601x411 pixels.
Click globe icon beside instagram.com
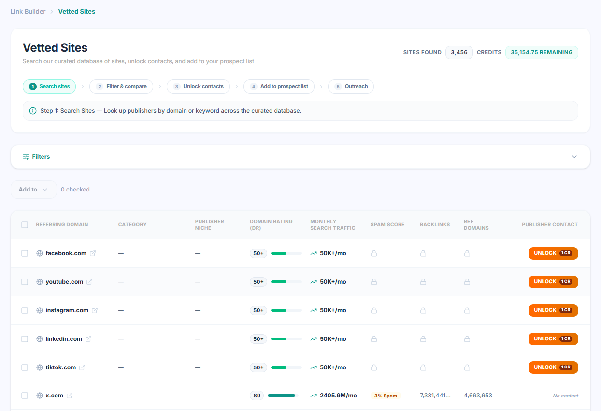[x=40, y=310]
